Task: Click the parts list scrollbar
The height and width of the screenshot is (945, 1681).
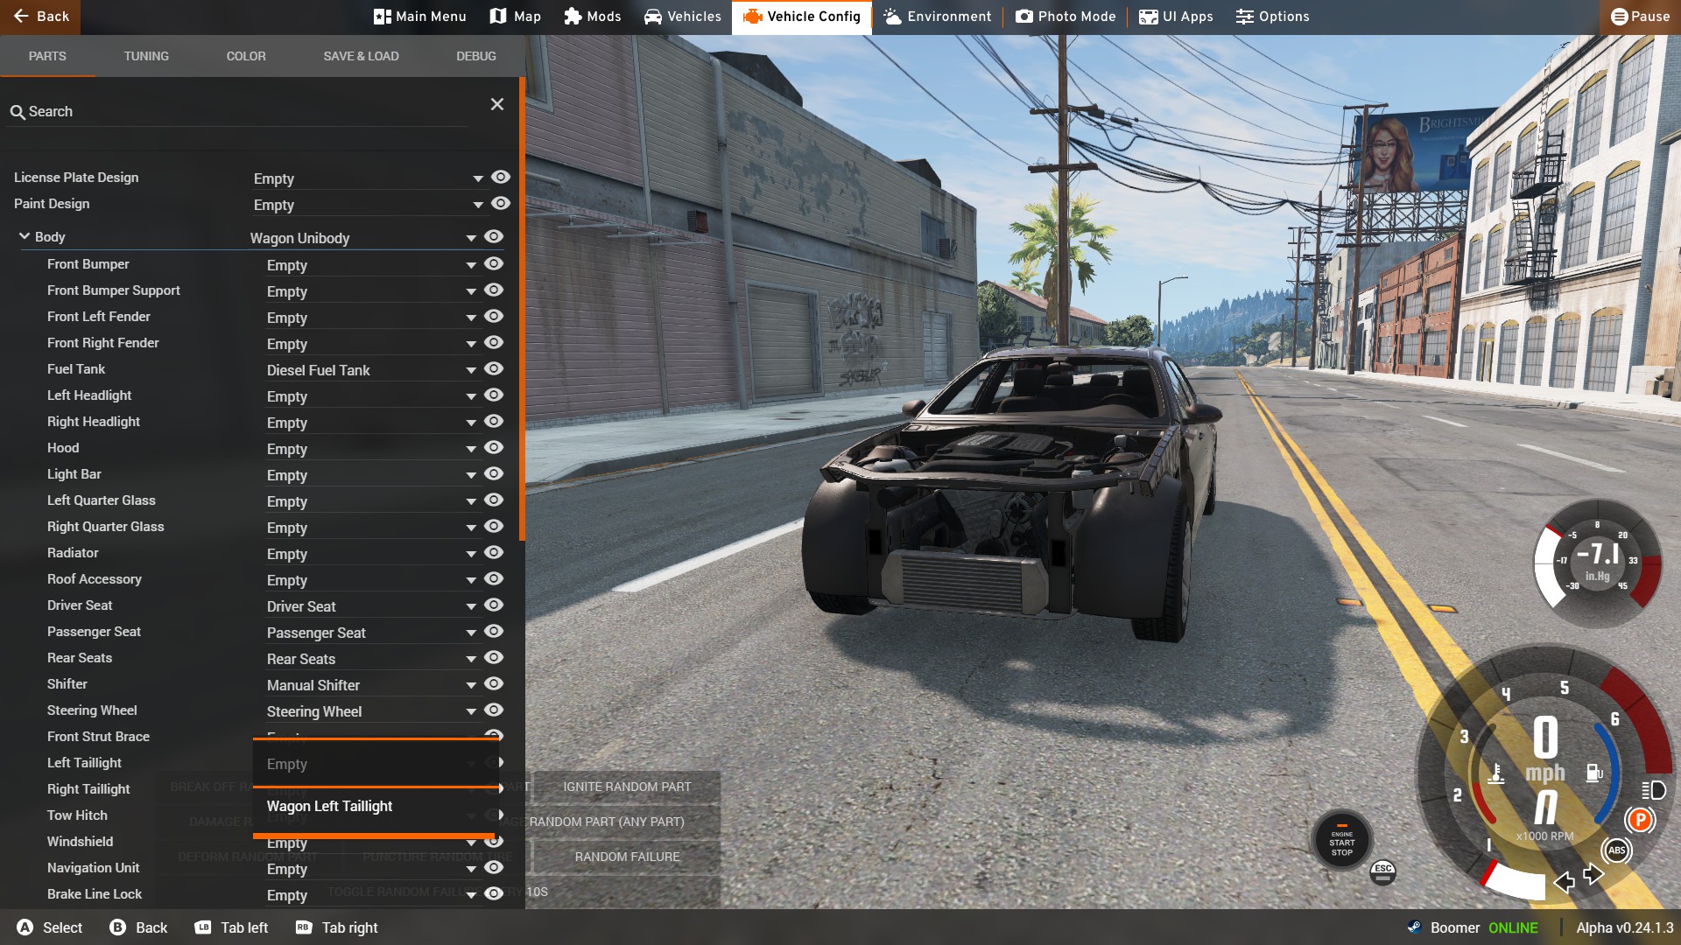Action: 522,306
